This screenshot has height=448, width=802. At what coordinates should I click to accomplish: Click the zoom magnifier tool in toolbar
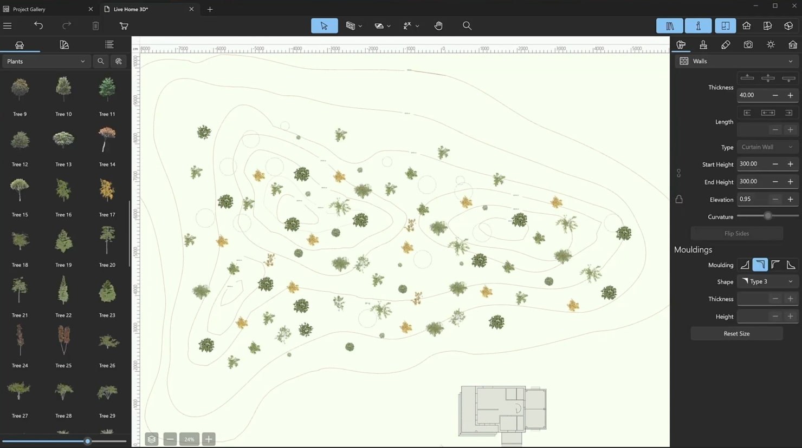[x=467, y=25]
